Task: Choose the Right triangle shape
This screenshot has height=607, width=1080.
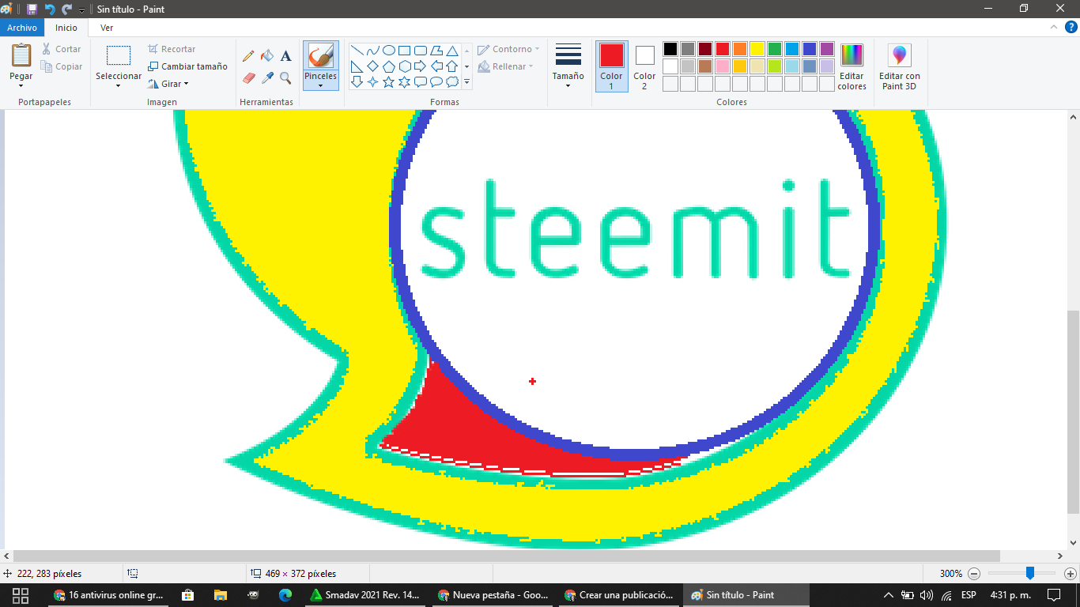Action: pyautogui.click(x=357, y=66)
